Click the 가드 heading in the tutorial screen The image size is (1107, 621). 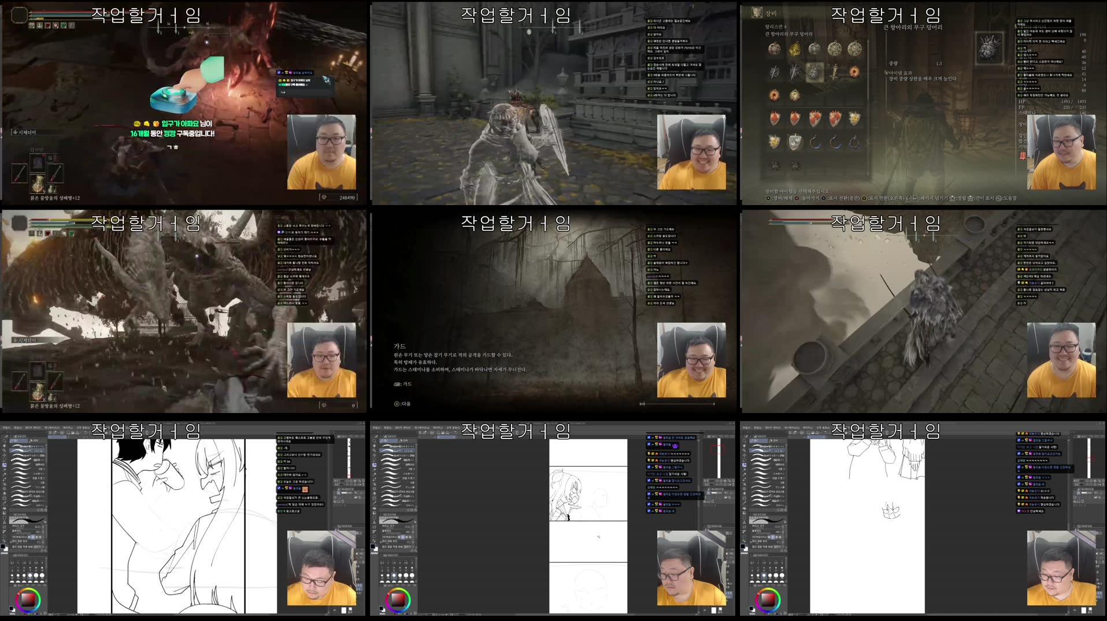pos(400,346)
